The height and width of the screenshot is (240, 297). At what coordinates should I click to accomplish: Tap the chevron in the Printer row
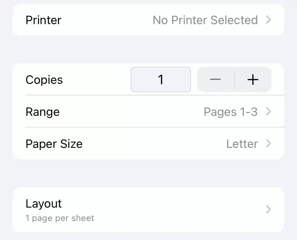click(x=268, y=19)
